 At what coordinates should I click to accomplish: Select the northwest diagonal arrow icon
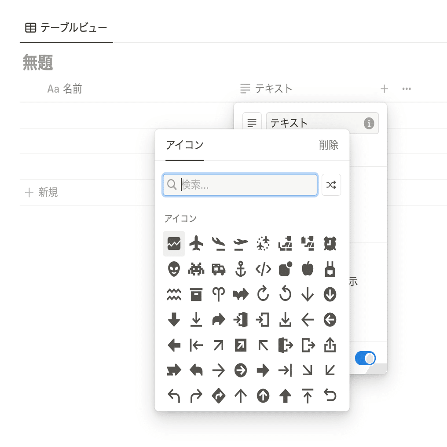[263, 345]
